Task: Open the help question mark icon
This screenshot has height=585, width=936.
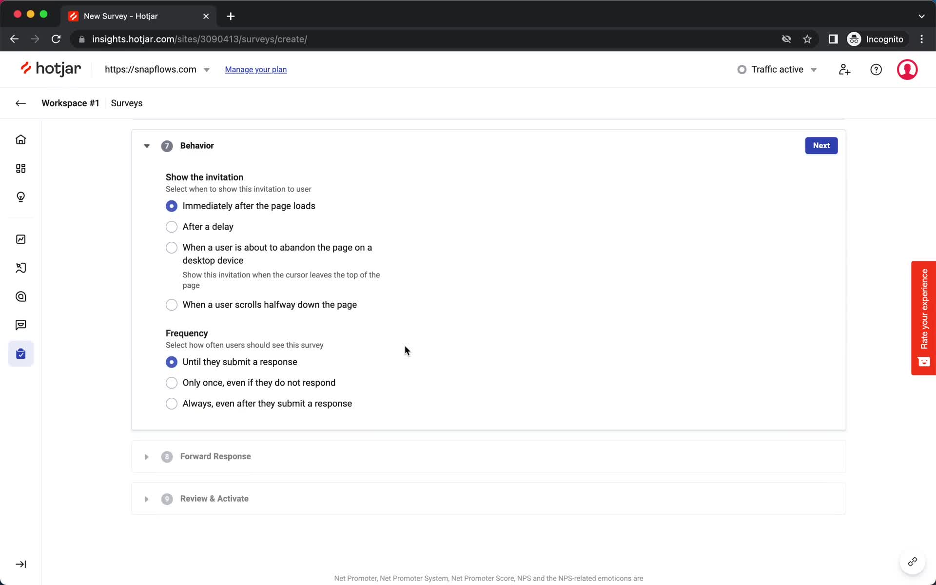Action: pyautogui.click(x=876, y=70)
